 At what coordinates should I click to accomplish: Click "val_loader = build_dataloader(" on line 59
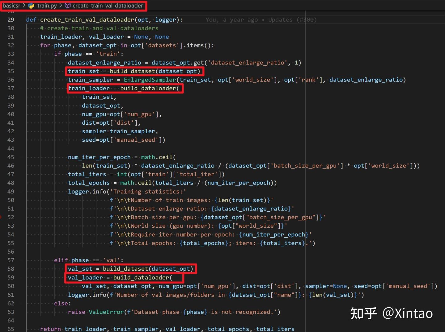120,277
